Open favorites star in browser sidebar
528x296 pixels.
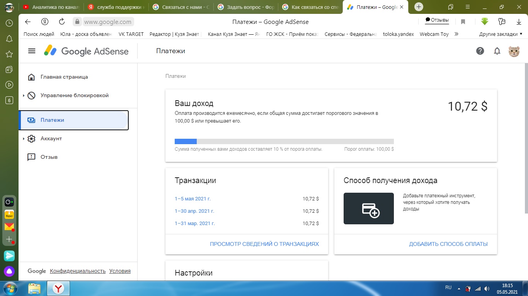(x=9, y=54)
